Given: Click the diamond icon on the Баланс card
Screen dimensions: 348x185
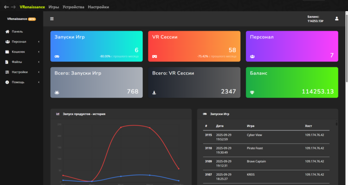Looking at the screenshot, I should click(252, 92).
